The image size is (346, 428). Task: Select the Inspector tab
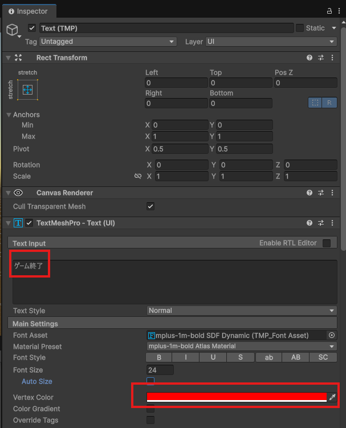28,11
